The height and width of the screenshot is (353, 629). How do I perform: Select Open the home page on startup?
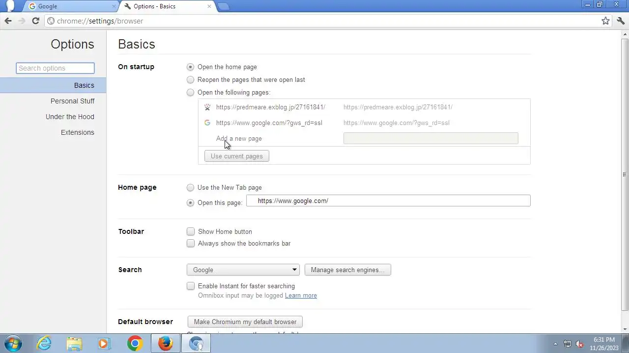tap(191, 67)
